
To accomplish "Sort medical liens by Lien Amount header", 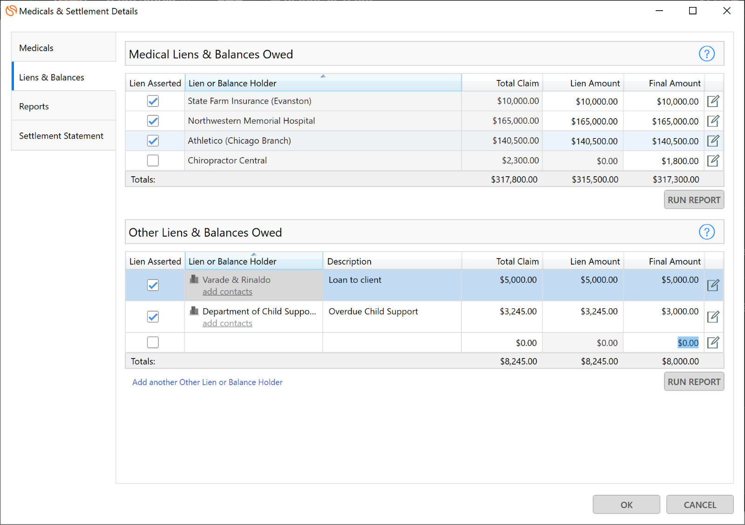I will [583, 83].
